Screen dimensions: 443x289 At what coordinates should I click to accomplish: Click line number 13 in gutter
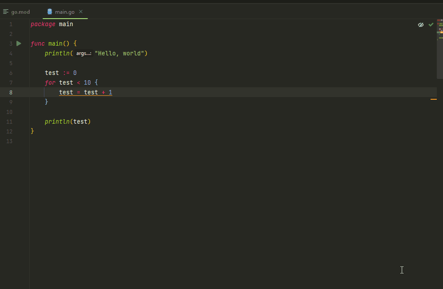9,141
